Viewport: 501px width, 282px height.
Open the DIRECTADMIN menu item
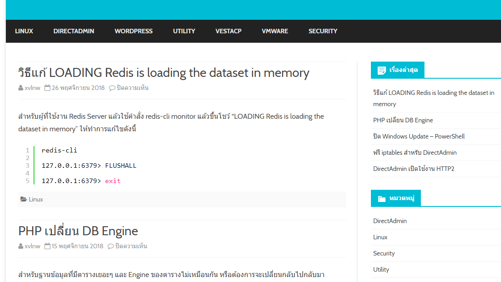(x=74, y=31)
